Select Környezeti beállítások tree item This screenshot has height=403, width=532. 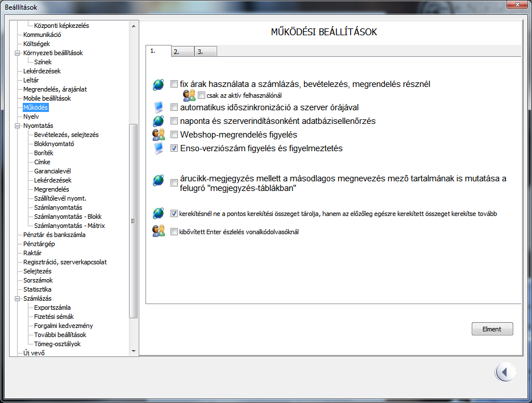point(53,53)
